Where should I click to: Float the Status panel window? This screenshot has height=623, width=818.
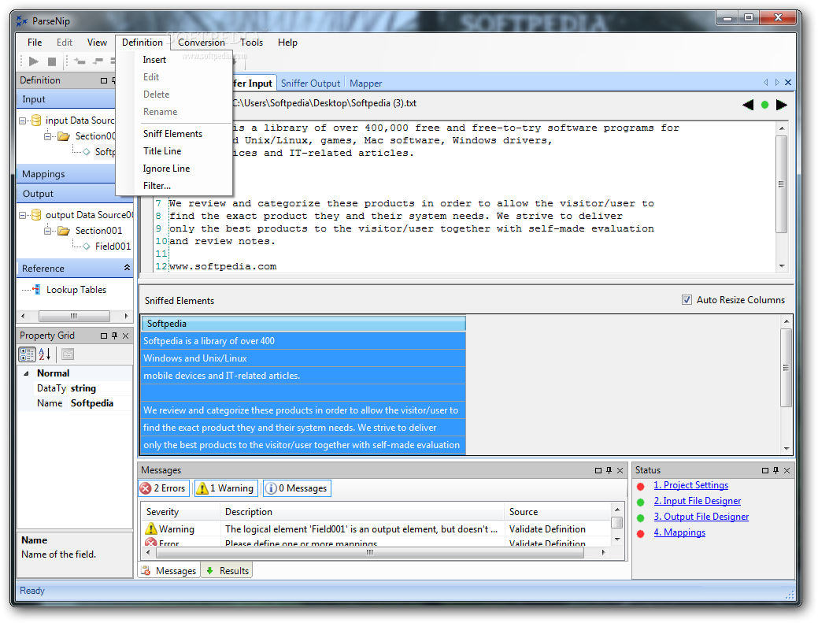coord(765,470)
